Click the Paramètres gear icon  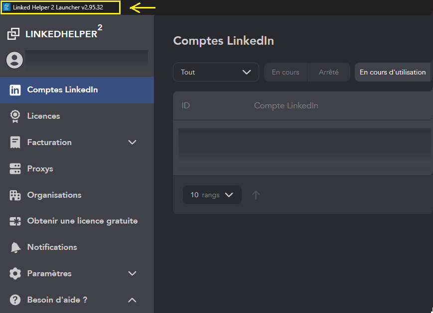pyautogui.click(x=15, y=274)
